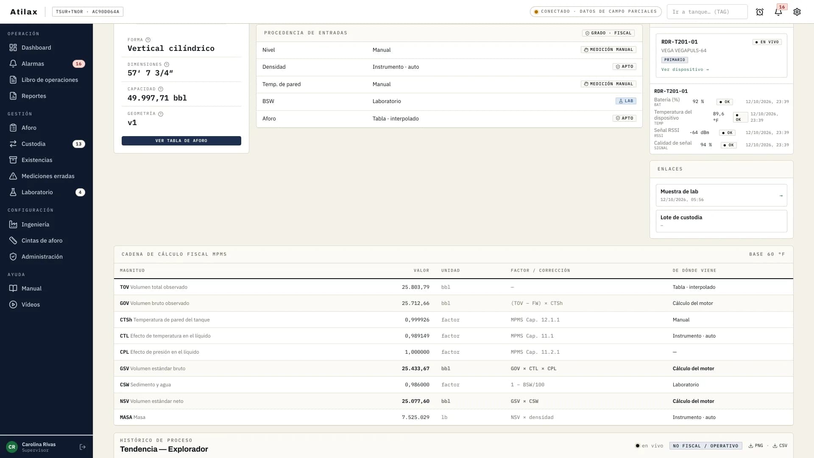Select Cintas de aforo menu item
Viewport: 814px width, 458px height.
(47, 240)
